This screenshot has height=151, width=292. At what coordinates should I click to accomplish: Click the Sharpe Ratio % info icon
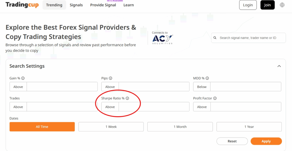pos(127,98)
